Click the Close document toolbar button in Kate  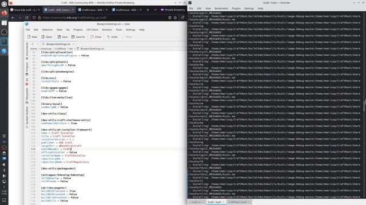tap(96, 36)
